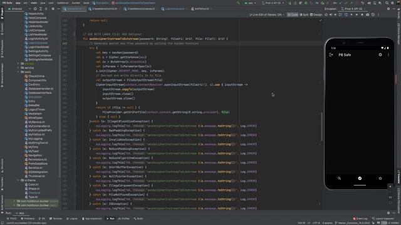The image size is (401, 225).
Task: Click the locate file target icon in Project panel
Action: (35, 9)
